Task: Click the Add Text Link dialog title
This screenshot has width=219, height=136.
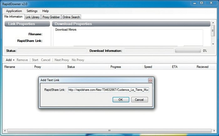Action: 50,80
